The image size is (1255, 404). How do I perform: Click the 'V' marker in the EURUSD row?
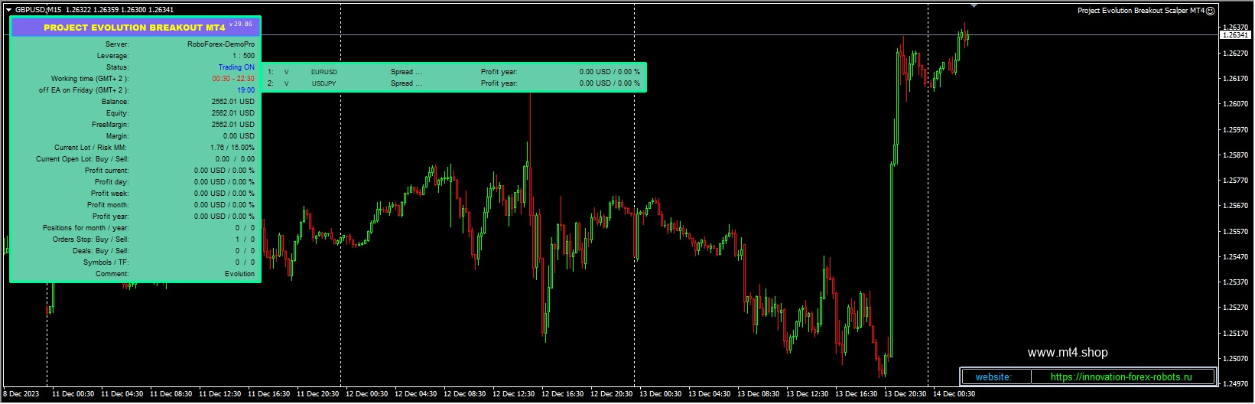[x=287, y=72]
